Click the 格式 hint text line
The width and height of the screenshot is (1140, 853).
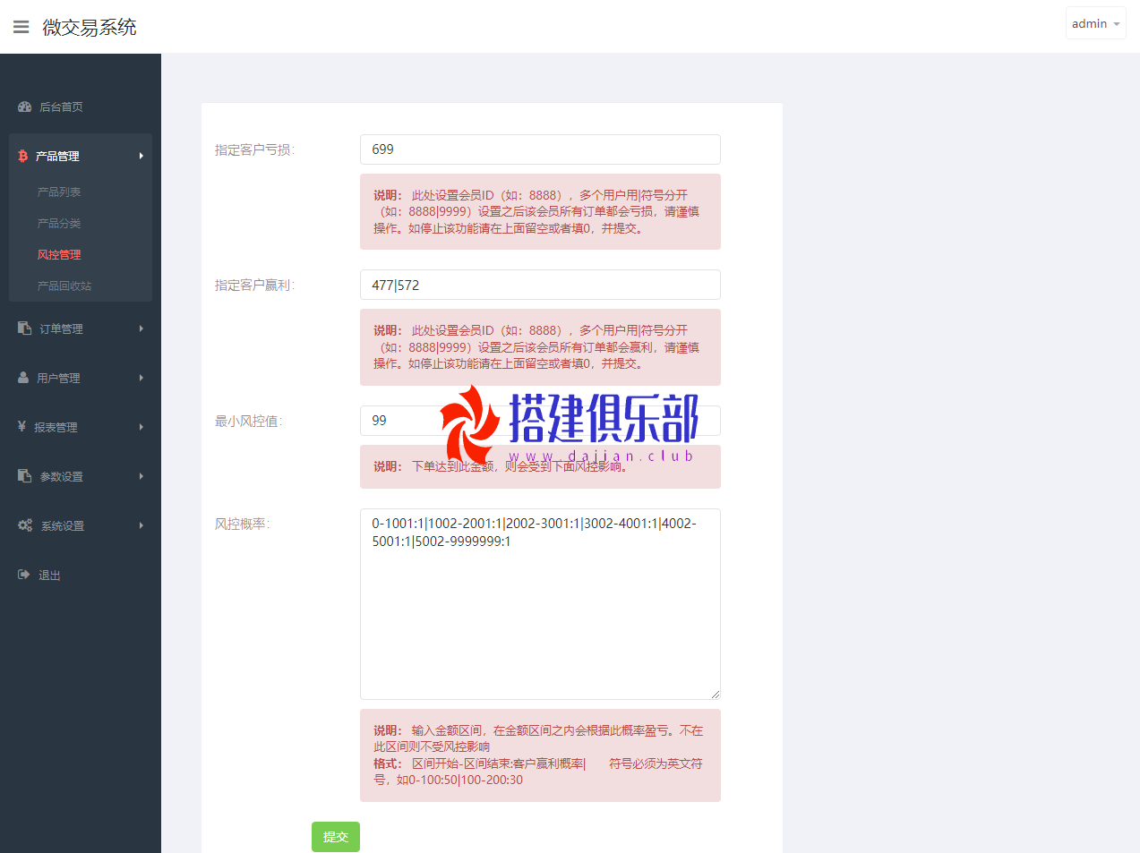pyautogui.click(x=538, y=772)
